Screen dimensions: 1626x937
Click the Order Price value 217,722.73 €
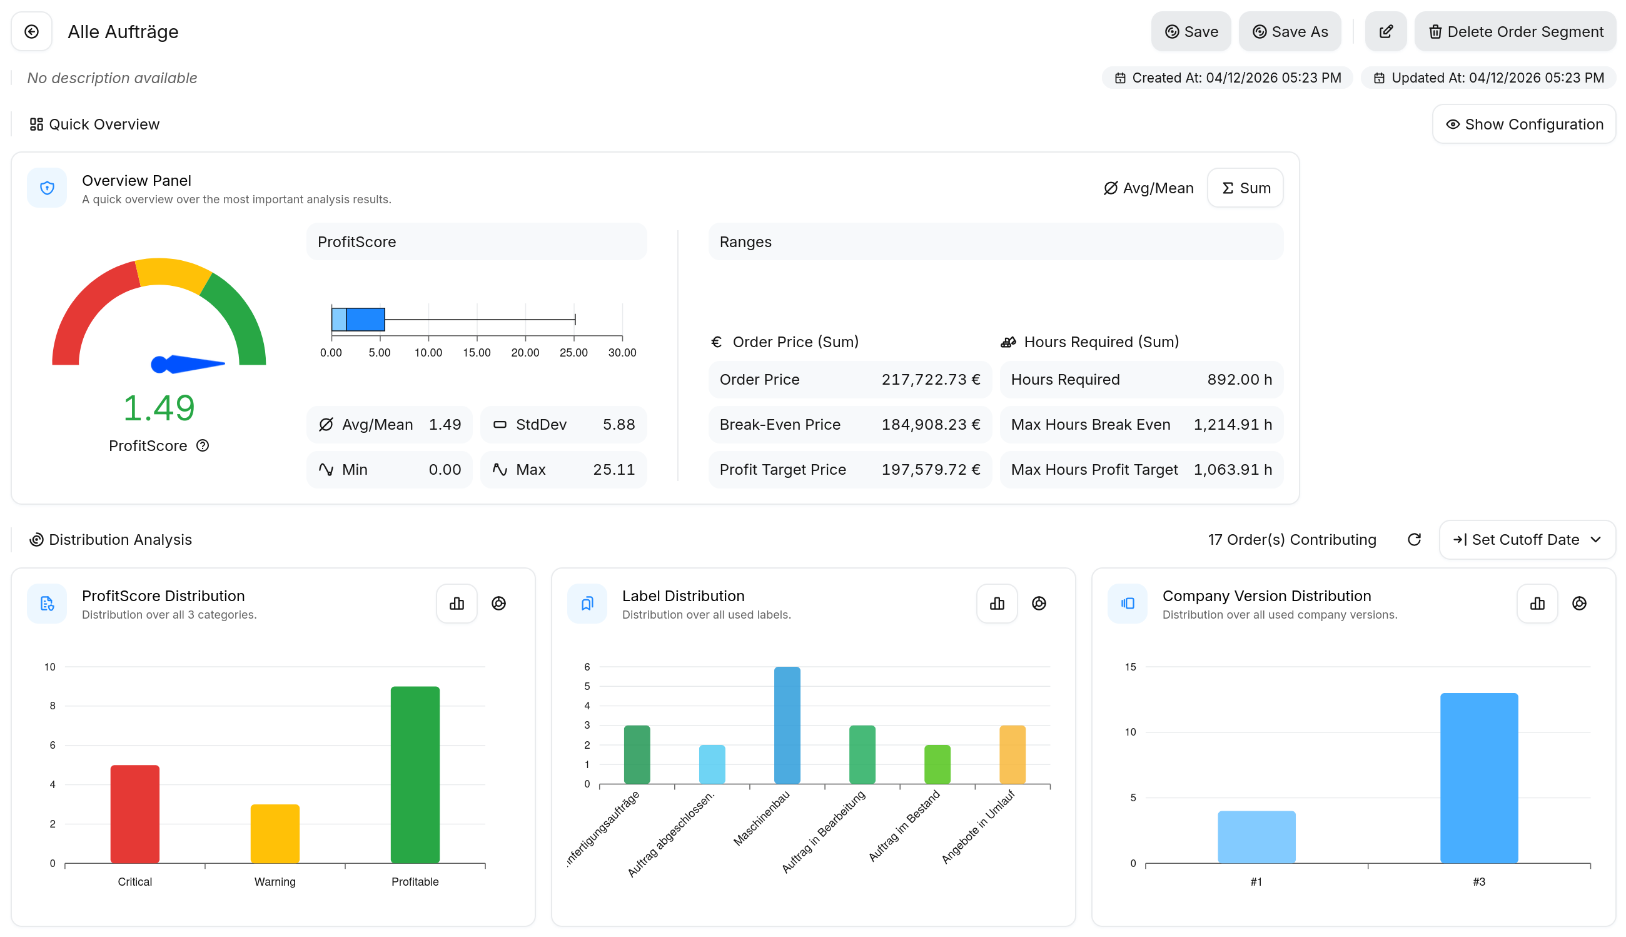[931, 380]
